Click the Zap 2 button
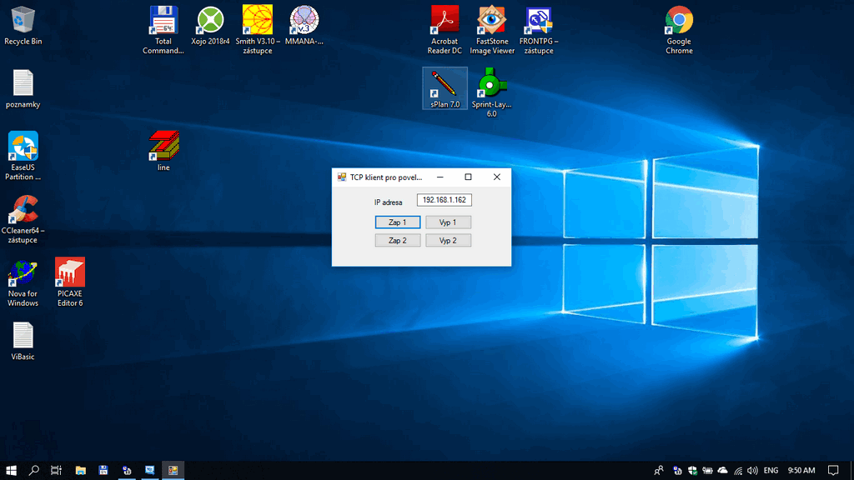854x480 pixels. 398,241
